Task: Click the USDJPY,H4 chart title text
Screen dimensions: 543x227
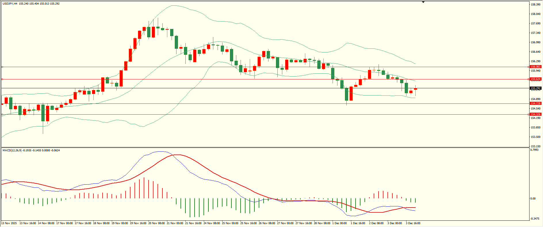Action: tap(10, 4)
